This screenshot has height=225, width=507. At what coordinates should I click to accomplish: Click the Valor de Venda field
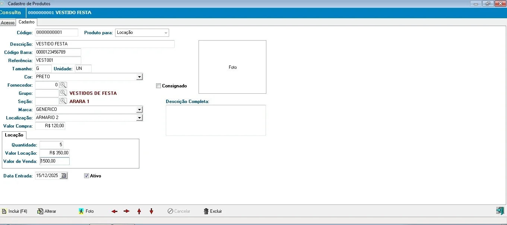tap(54, 161)
